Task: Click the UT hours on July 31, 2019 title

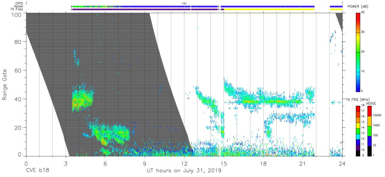Action: [184, 171]
